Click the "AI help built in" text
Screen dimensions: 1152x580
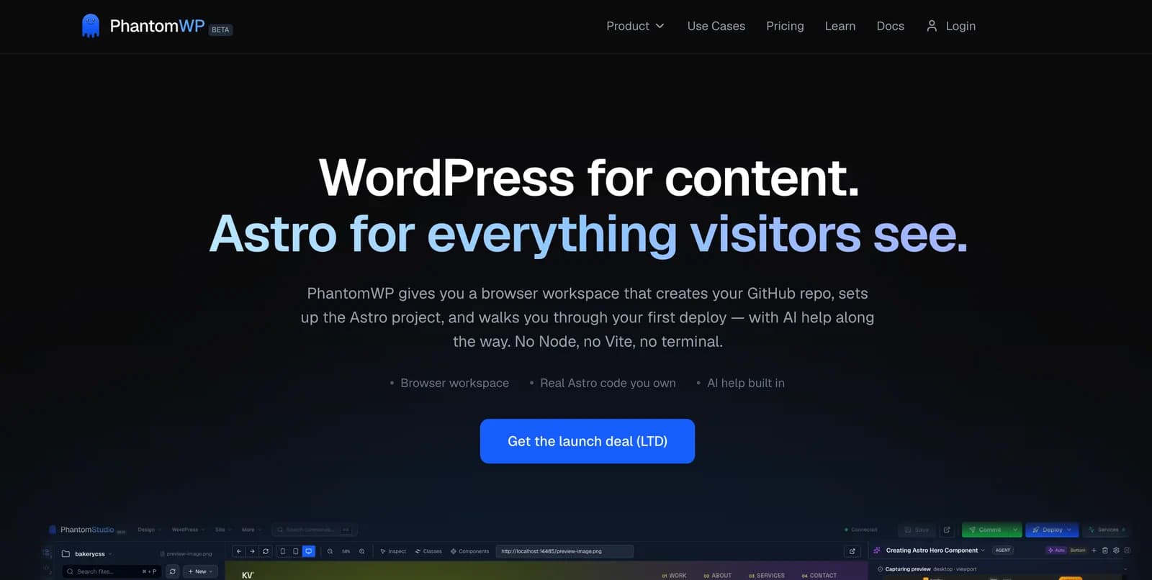[x=746, y=383]
